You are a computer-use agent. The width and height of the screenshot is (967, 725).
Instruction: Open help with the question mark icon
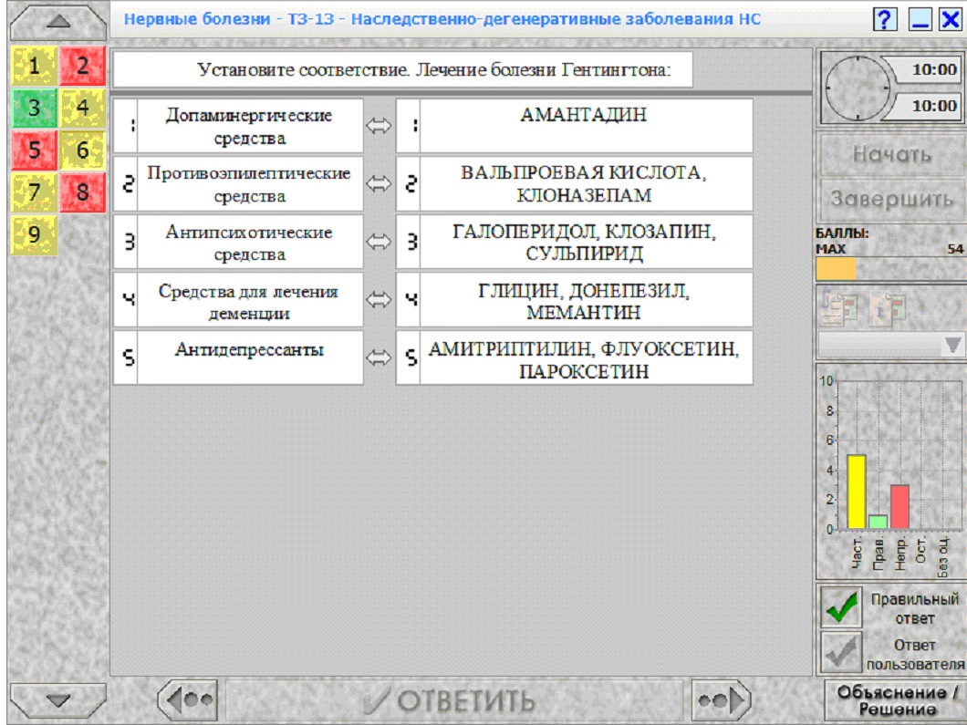point(884,20)
